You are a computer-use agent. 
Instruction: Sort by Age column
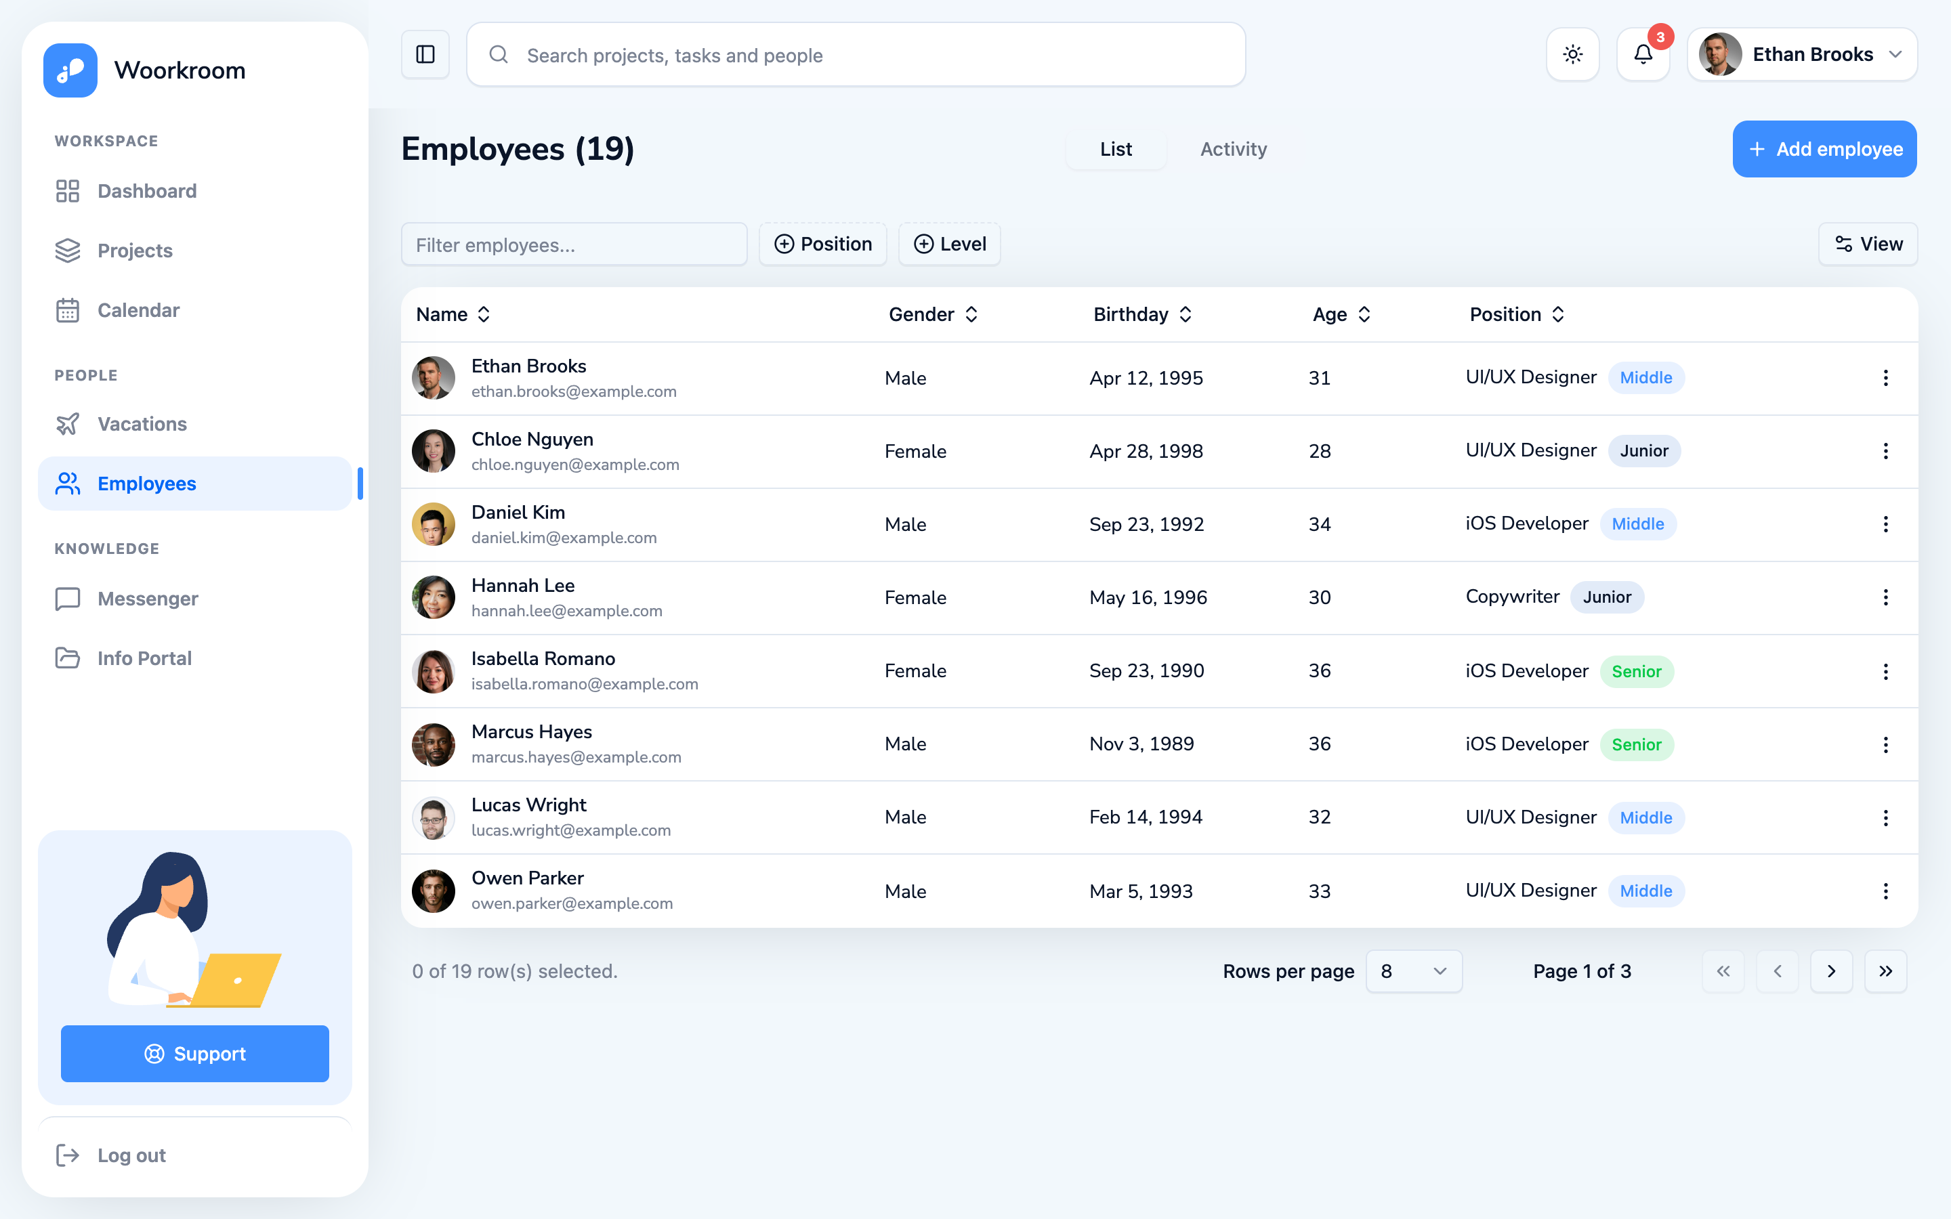pos(1341,314)
